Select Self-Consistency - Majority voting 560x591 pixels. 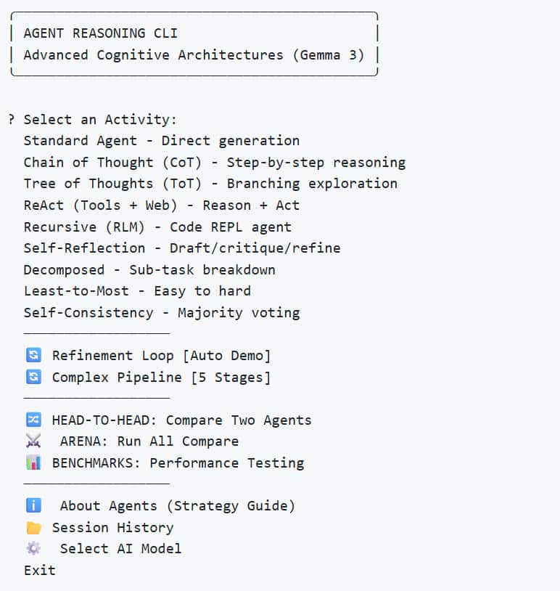click(161, 313)
